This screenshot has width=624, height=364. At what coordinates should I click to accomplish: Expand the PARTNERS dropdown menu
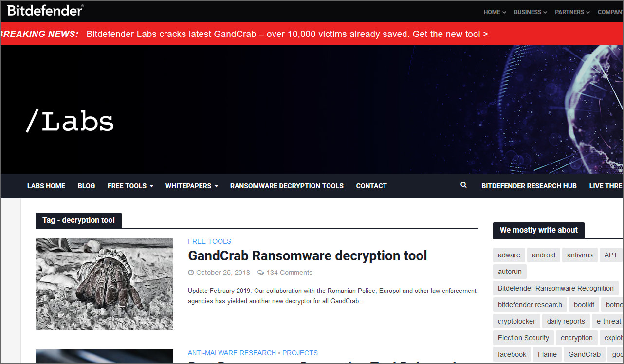click(x=572, y=12)
